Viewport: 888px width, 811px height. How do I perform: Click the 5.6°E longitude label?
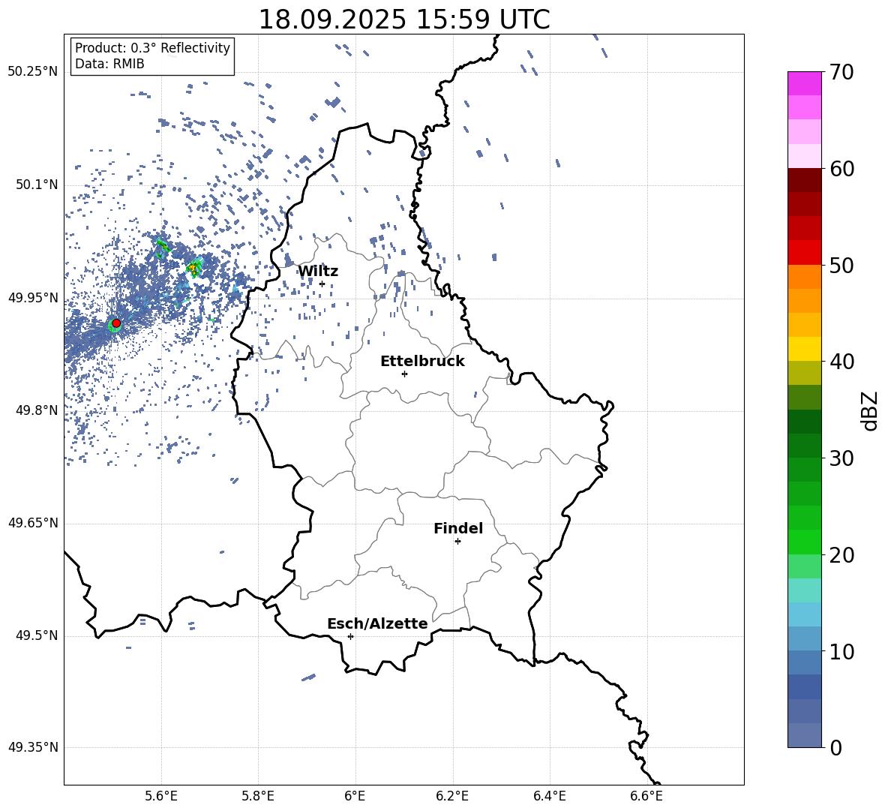click(x=161, y=796)
